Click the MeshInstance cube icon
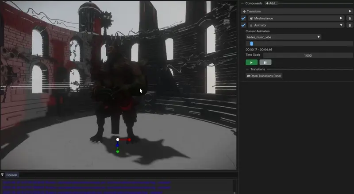354x194 pixels. coord(251,18)
